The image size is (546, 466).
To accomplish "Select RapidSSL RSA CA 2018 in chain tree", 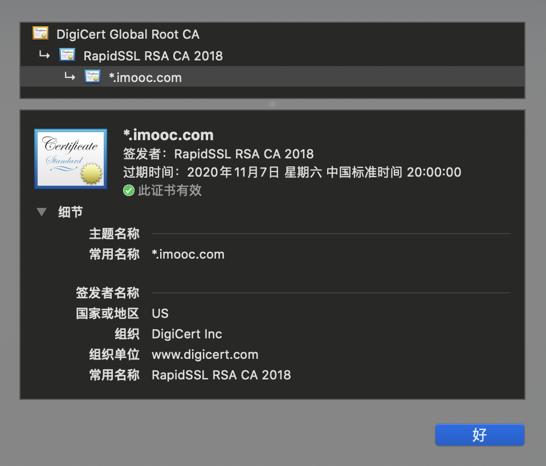I will pyautogui.click(x=272, y=56).
